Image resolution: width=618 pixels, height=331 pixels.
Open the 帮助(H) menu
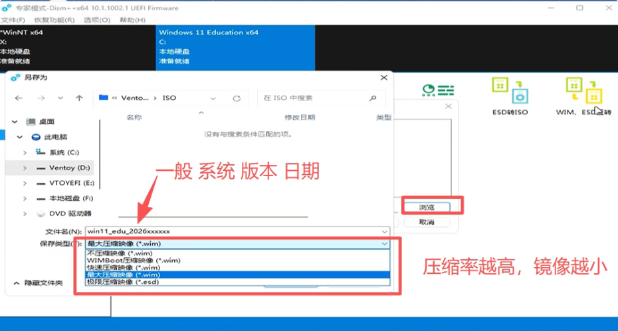(132, 20)
